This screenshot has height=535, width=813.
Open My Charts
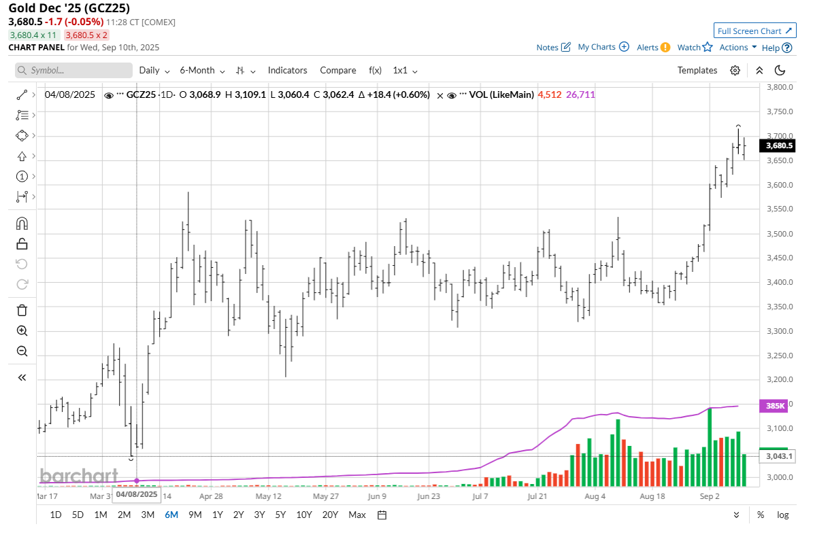click(603, 47)
